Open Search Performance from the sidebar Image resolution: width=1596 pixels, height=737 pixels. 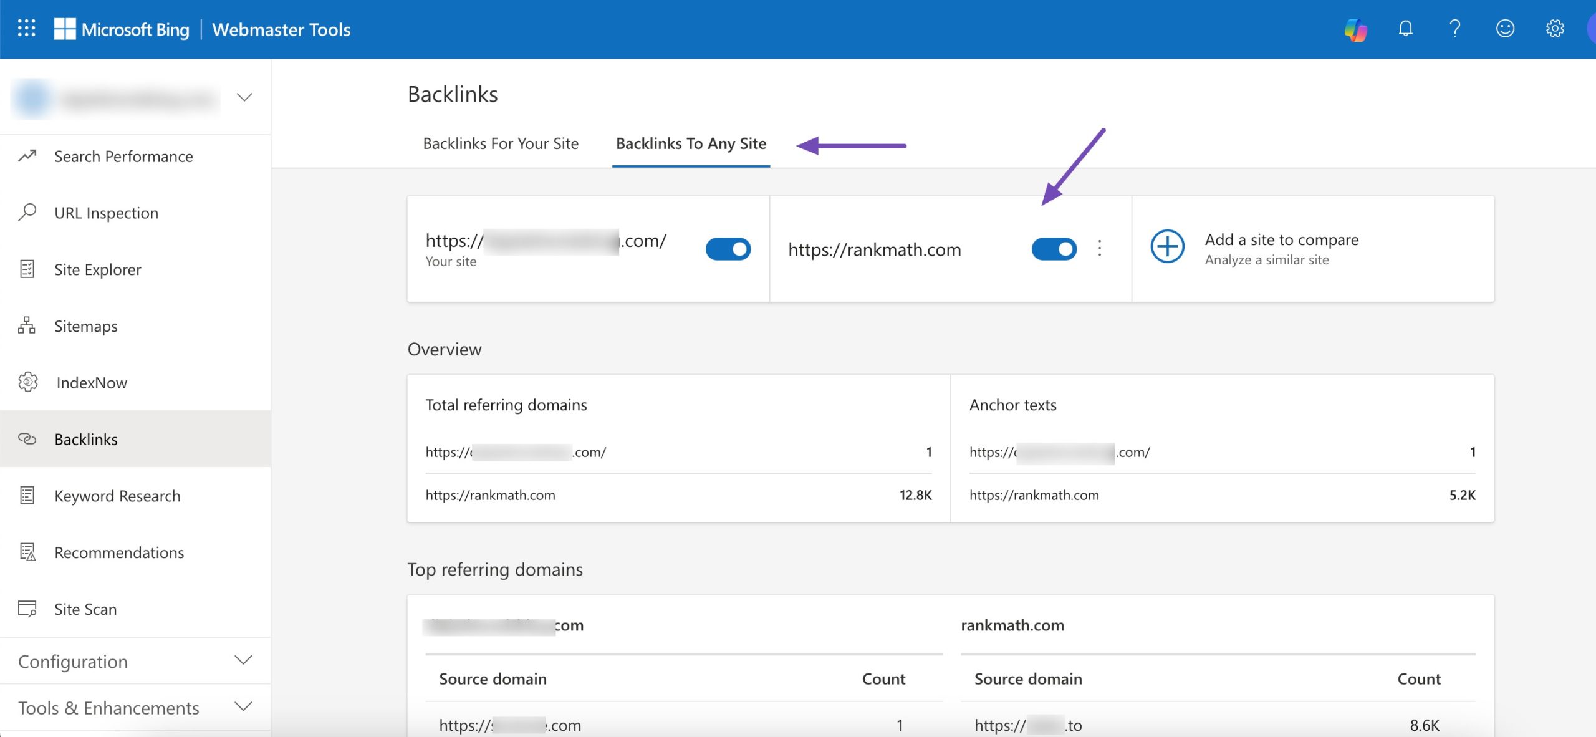pos(135,157)
